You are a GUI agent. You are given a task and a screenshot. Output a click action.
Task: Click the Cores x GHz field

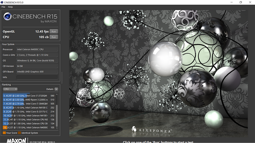click(x=37, y=55)
